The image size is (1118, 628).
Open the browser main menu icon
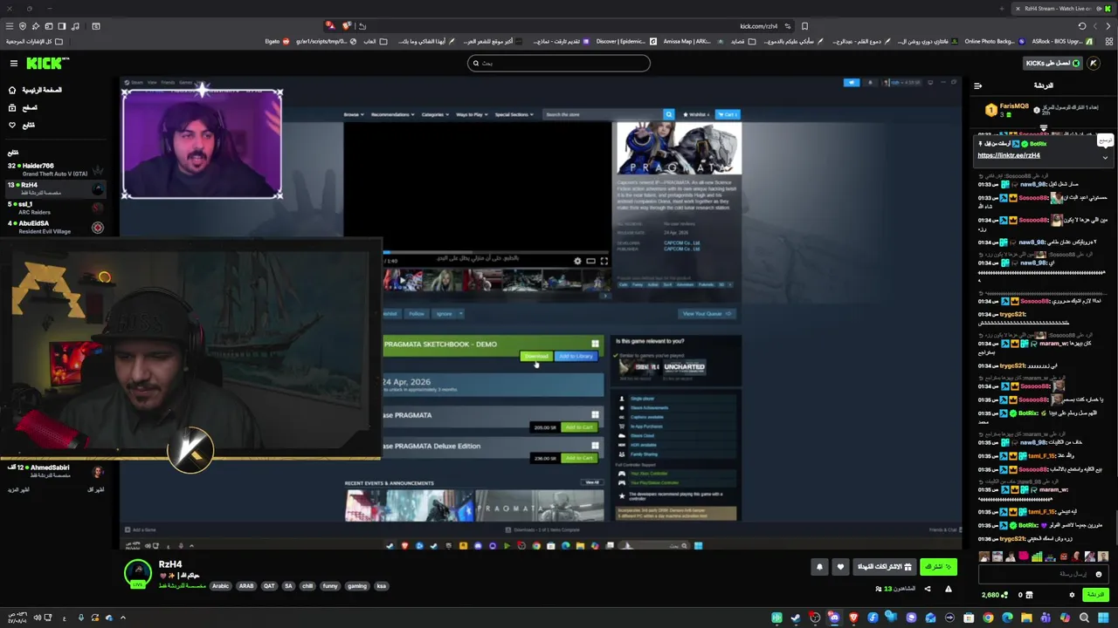[10, 26]
